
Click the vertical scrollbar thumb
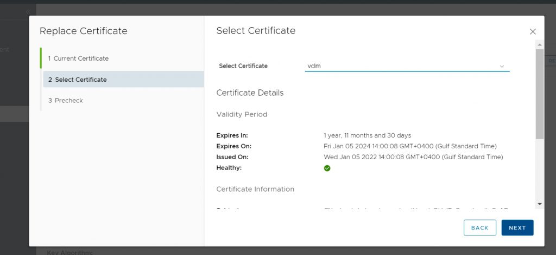pyautogui.click(x=539, y=94)
